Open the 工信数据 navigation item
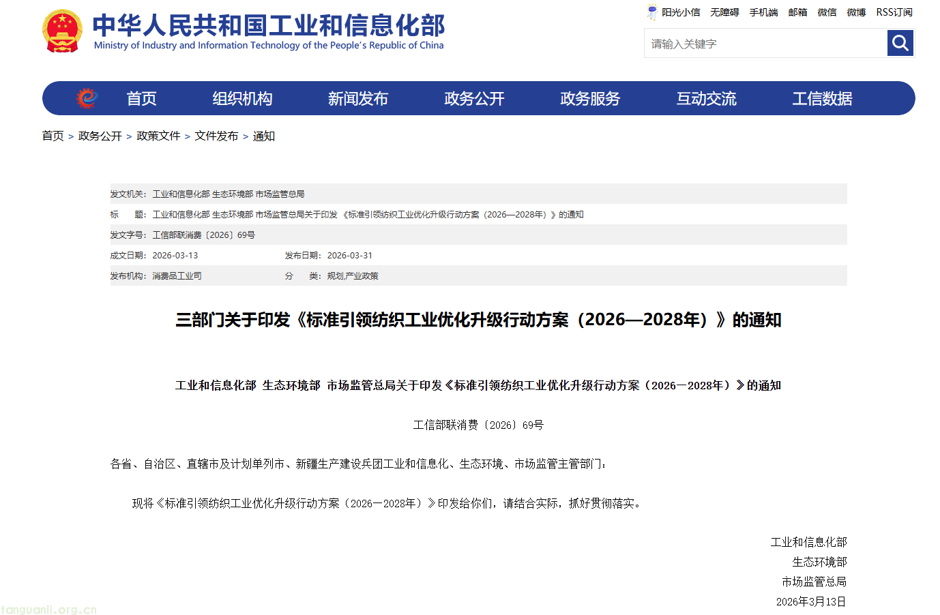The height and width of the screenshot is (615, 940). pyautogui.click(x=822, y=99)
